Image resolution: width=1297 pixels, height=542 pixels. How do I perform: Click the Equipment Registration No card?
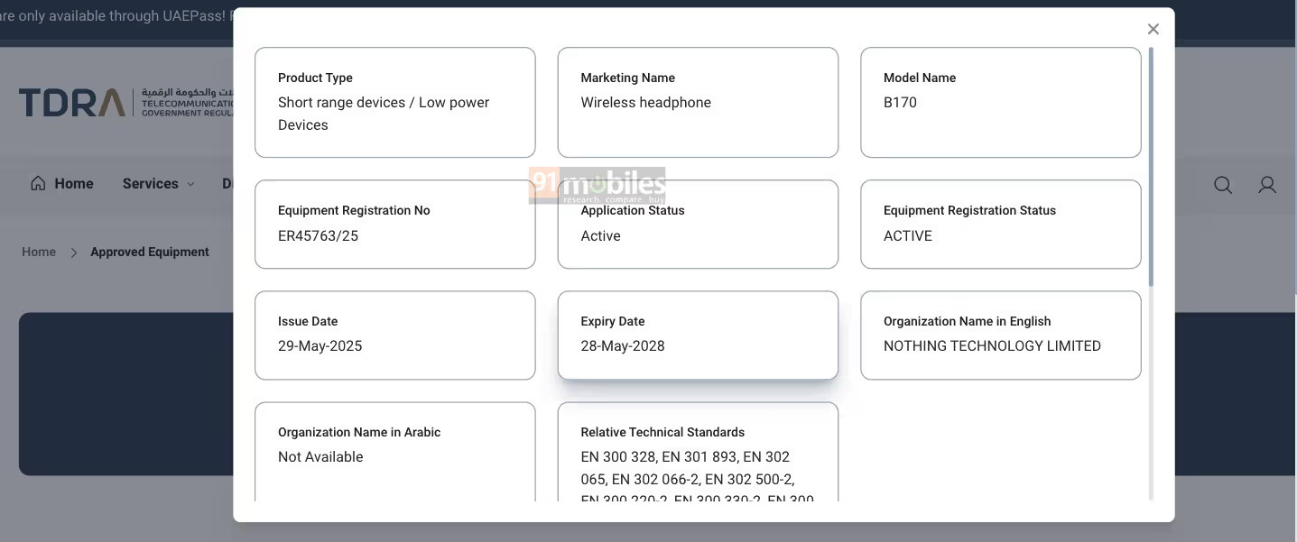pos(394,224)
